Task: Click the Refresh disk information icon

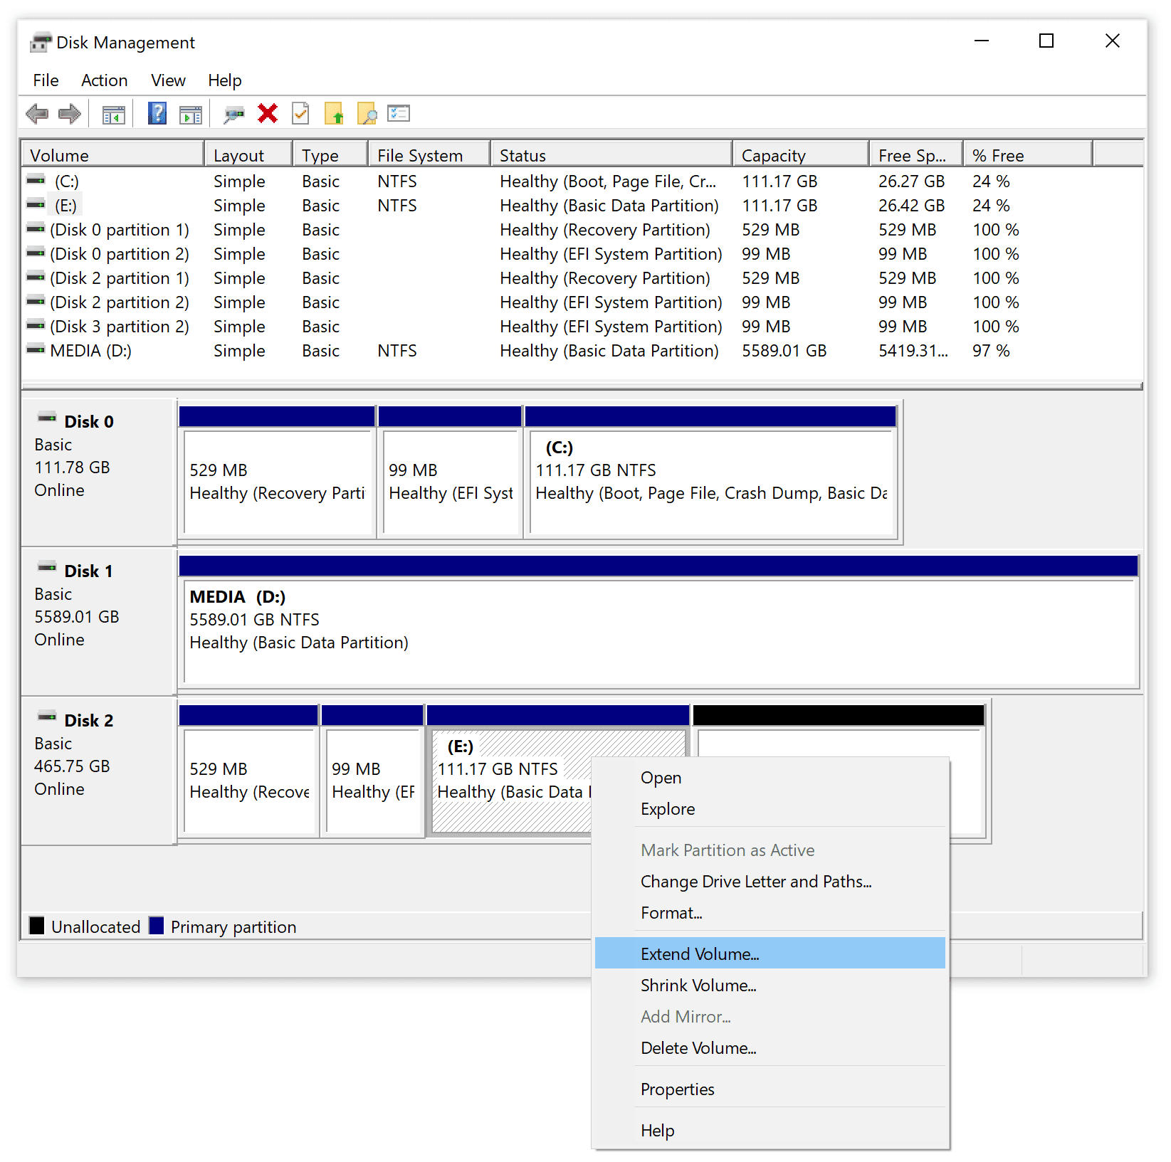Action: pyautogui.click(x=300, y=113)
